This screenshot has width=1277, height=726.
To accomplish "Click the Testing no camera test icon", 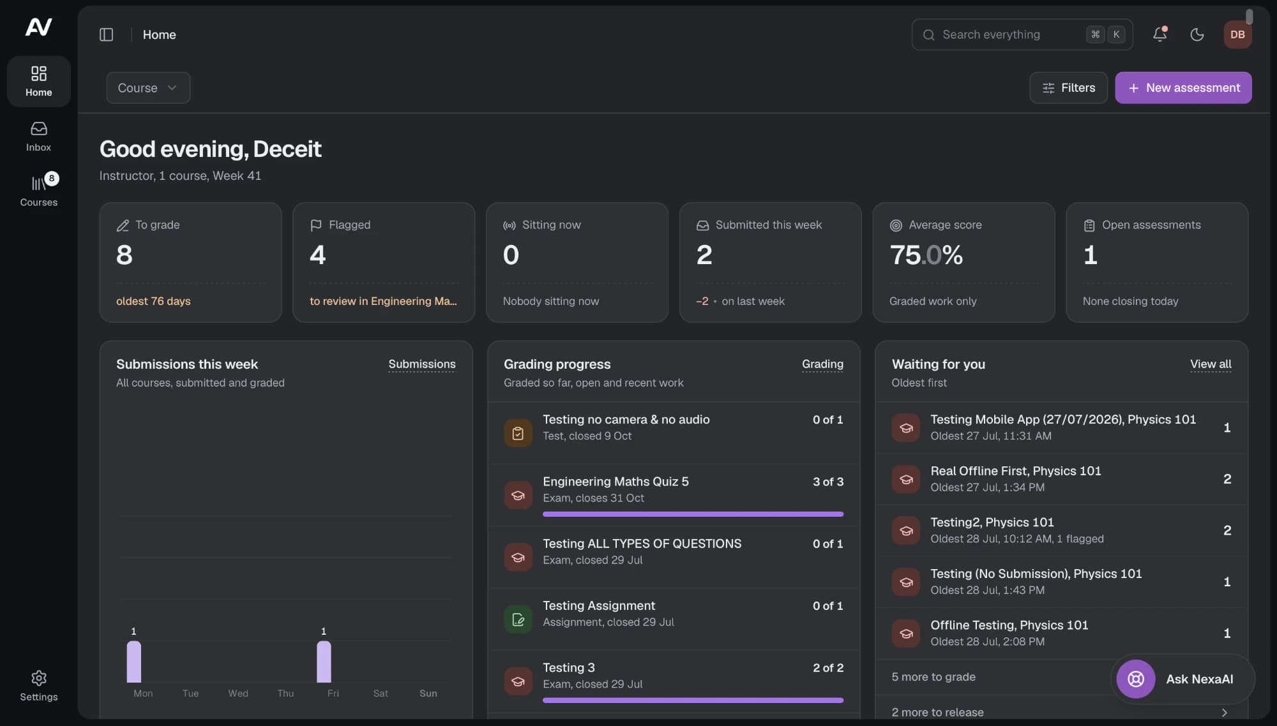I will [x=518, y=433].
